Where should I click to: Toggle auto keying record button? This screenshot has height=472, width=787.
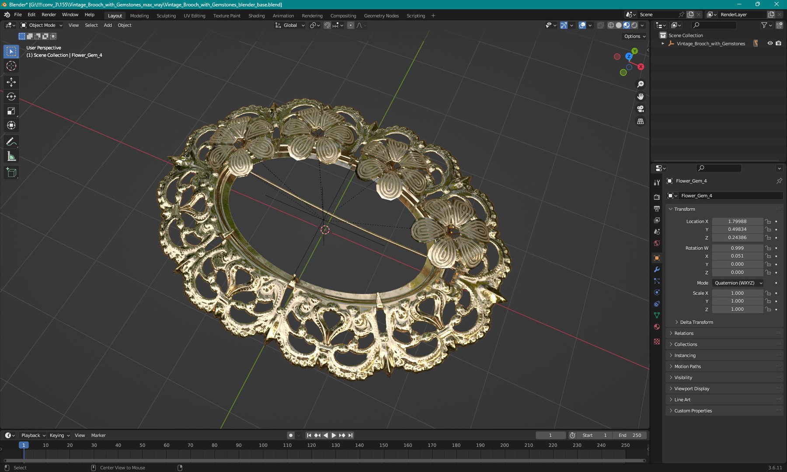coord(291,435)
